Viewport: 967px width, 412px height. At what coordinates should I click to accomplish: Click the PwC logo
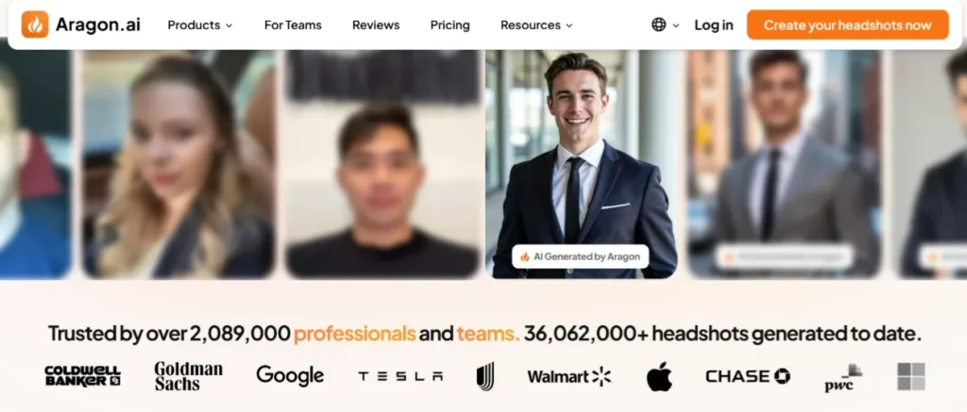843,377
